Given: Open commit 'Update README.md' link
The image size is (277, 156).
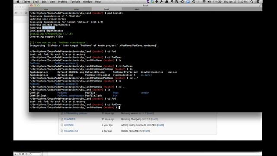Looking at the screenshot, I should pos(132,131).
